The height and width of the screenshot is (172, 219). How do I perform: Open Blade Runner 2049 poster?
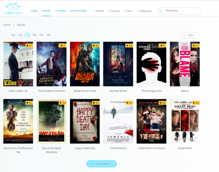(85, 64)
